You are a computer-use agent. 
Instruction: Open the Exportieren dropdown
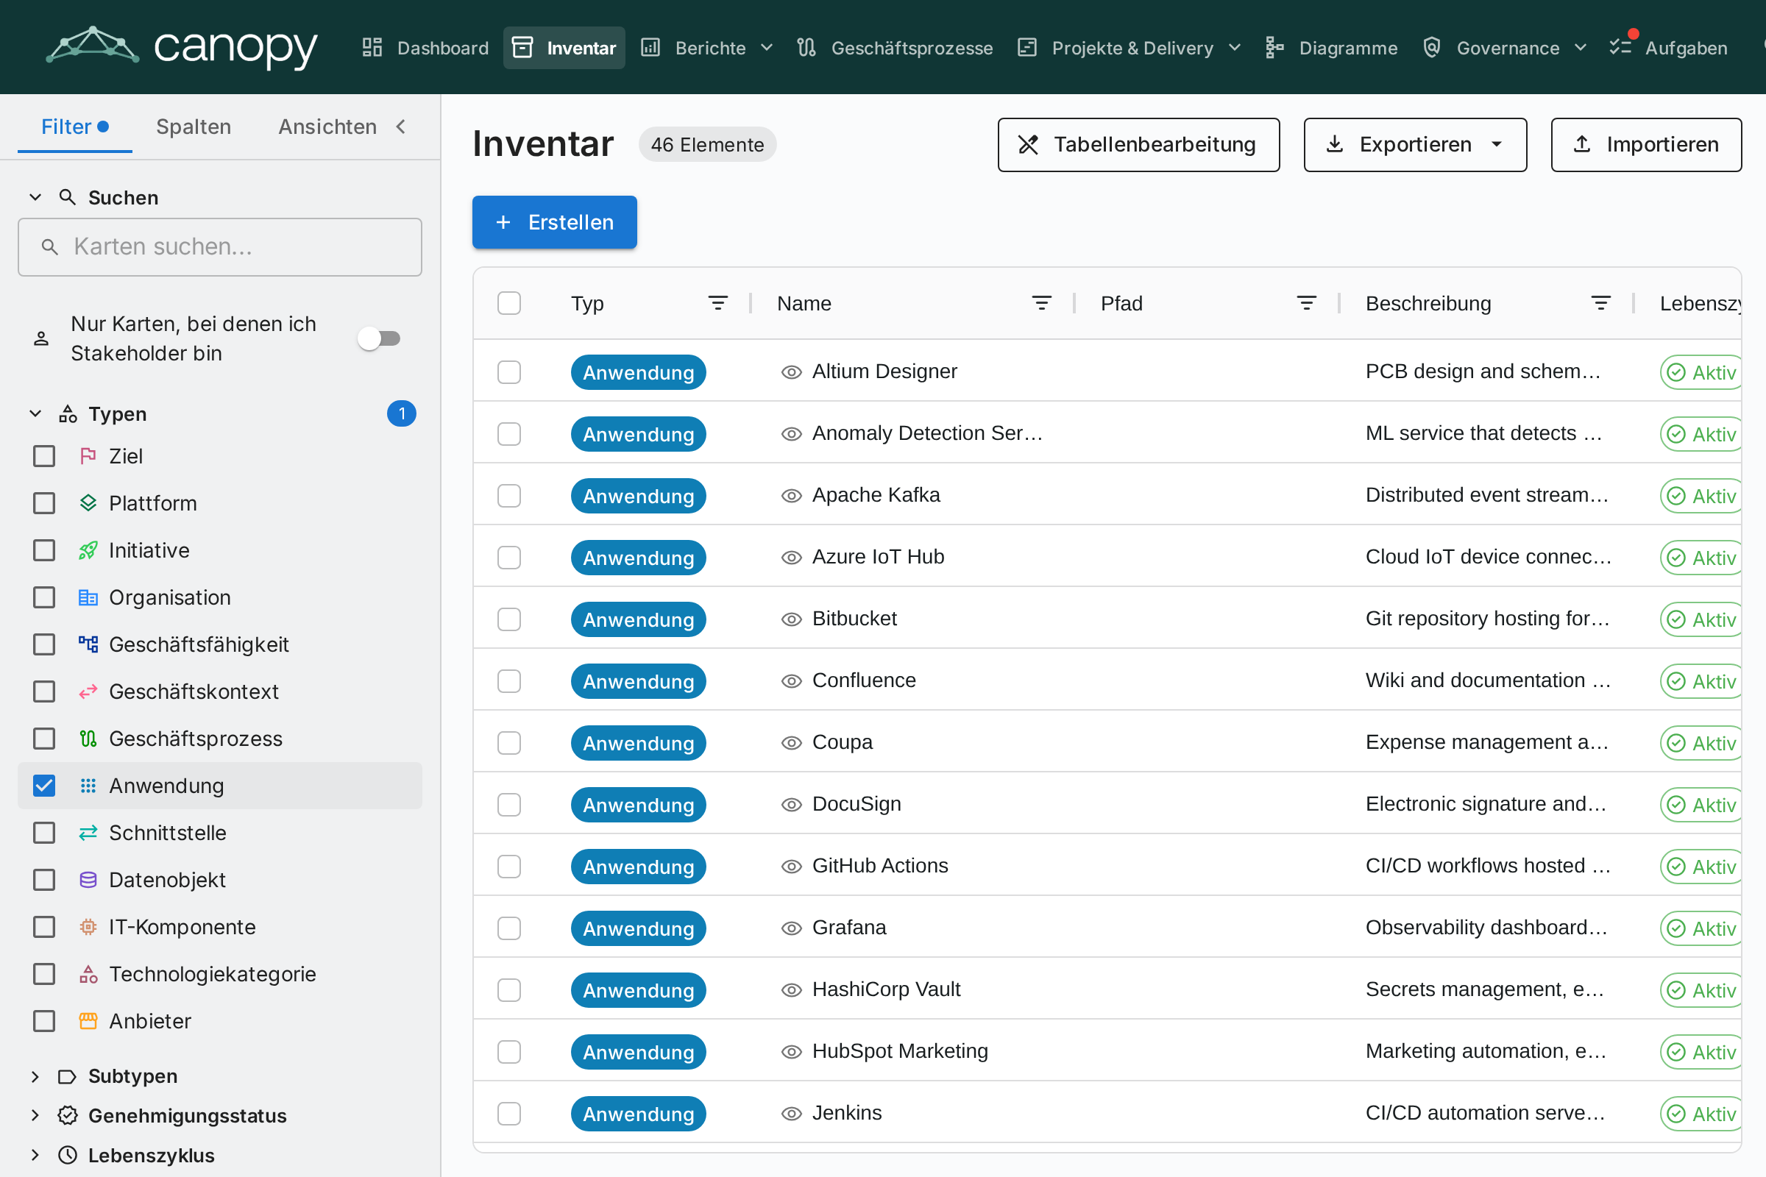pos(1415,145)
